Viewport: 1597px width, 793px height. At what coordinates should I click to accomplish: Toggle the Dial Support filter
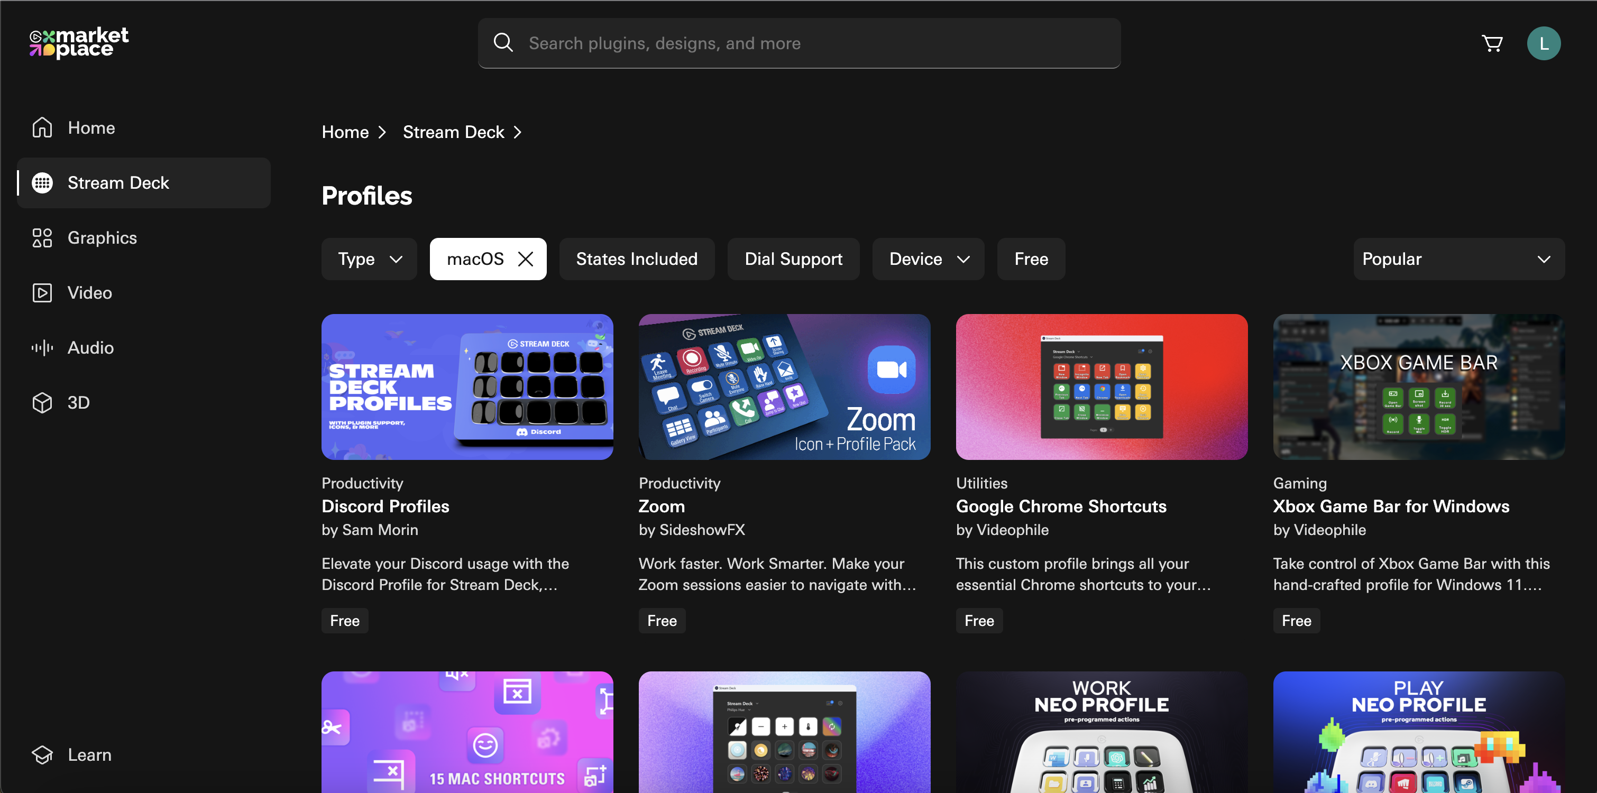pos(793,259)
